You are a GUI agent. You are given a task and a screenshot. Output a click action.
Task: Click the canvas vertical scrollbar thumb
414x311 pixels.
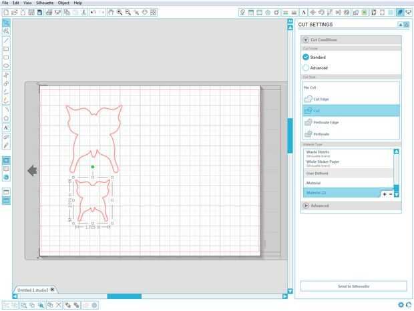coord(290,135)
